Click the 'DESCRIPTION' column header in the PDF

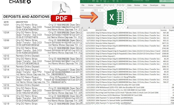pyautogui.click(x=22, y=22)
